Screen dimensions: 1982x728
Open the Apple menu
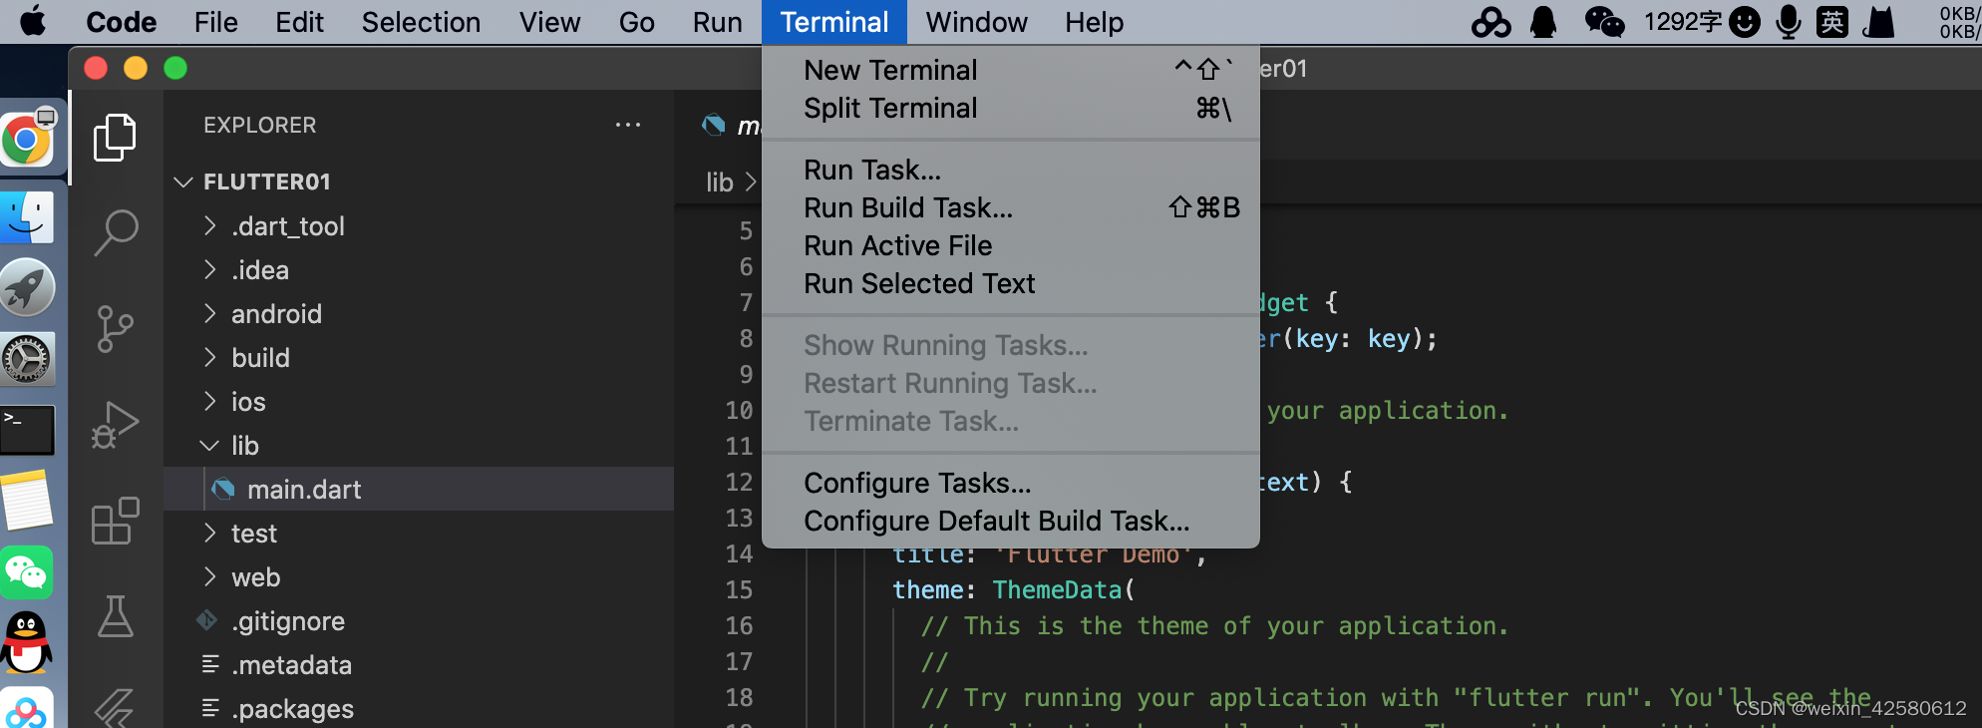(33, 21)
